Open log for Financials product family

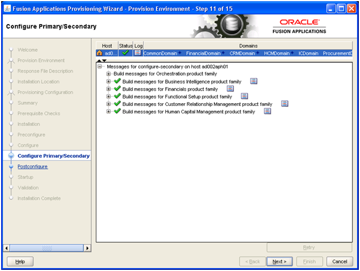[230, 89]
